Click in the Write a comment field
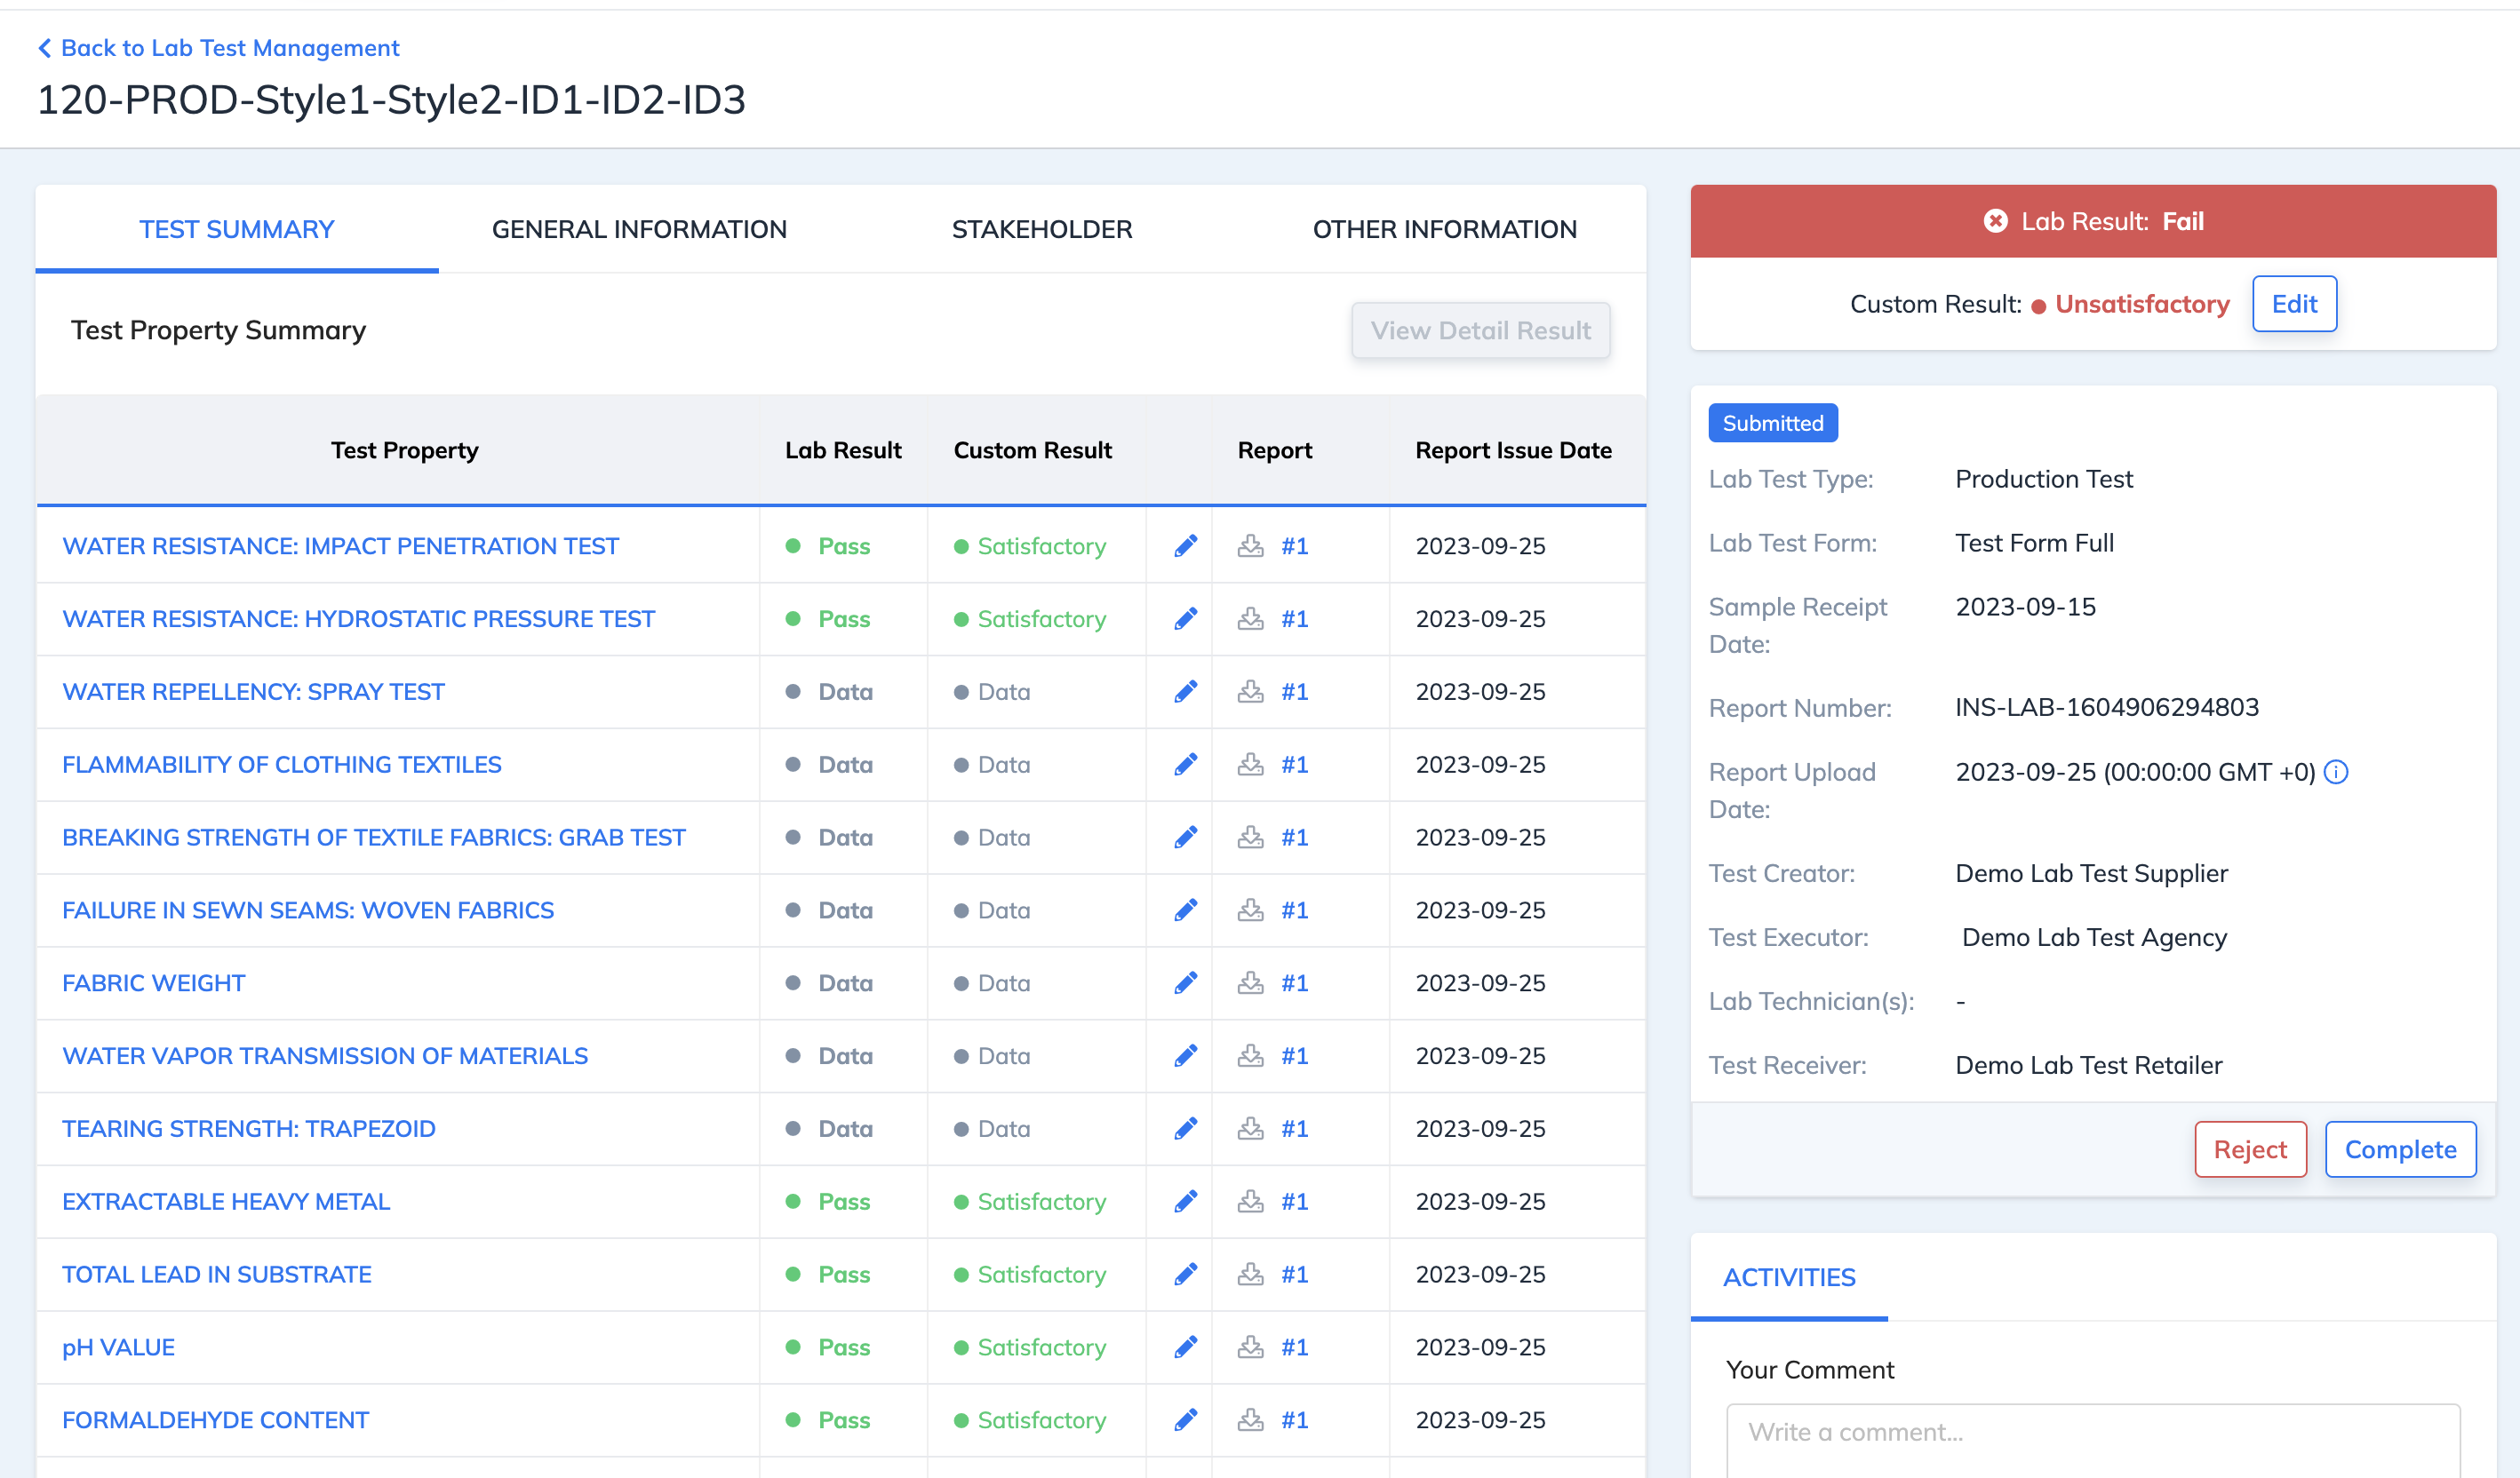 (2093, 1440)
